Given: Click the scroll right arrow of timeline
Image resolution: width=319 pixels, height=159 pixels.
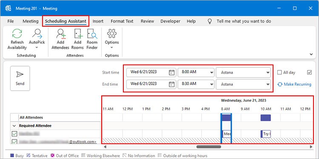Looking at the screenshot, I should [311, 146].
